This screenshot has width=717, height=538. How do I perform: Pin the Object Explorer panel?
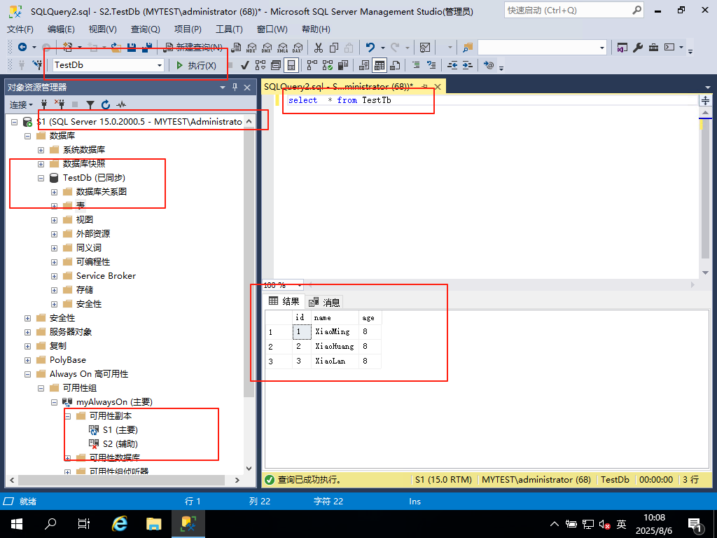coord(235,87)
